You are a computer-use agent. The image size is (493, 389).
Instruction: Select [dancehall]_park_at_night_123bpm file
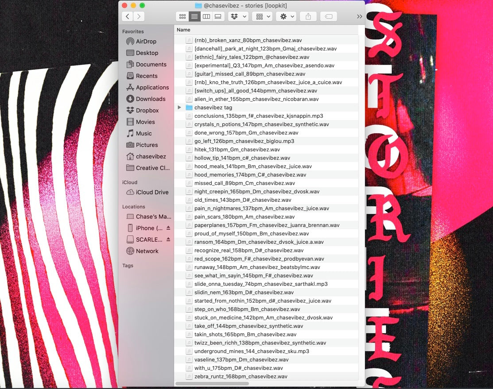(266, 49)
